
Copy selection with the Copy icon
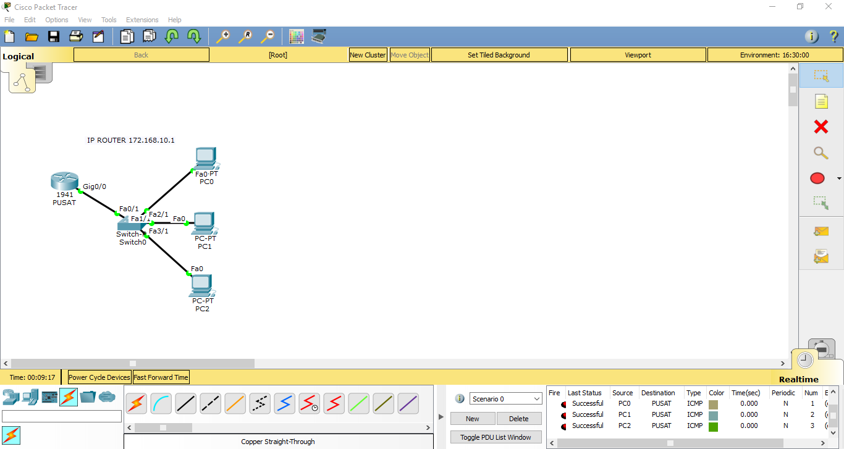[127, 36]
